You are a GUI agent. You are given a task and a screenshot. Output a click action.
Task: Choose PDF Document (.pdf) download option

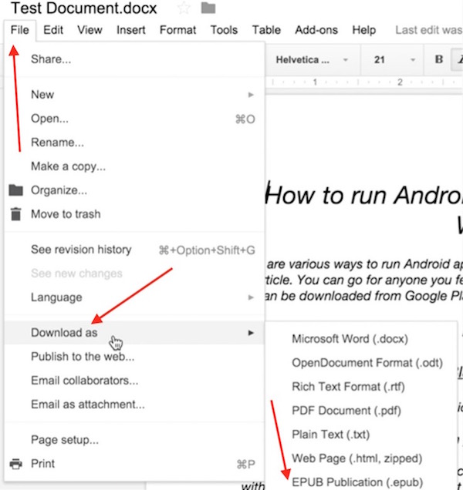346,411
